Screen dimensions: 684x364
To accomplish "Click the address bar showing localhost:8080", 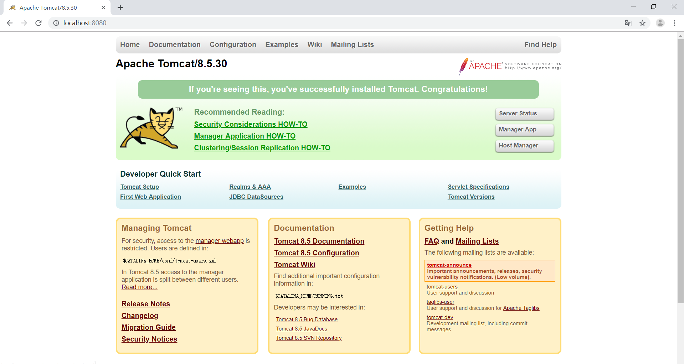I will (321, 23).
